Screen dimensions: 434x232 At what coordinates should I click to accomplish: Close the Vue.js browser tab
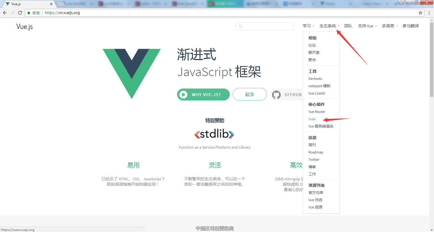point(51,4)
